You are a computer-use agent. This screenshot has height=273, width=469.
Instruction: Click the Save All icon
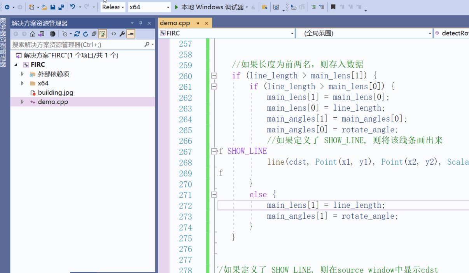[61, 7]
